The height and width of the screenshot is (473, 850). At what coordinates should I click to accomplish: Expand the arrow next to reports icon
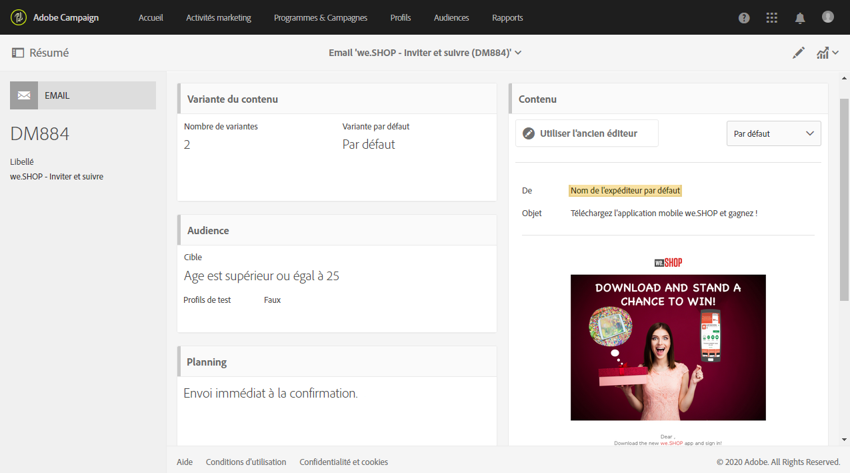[835, 53]
